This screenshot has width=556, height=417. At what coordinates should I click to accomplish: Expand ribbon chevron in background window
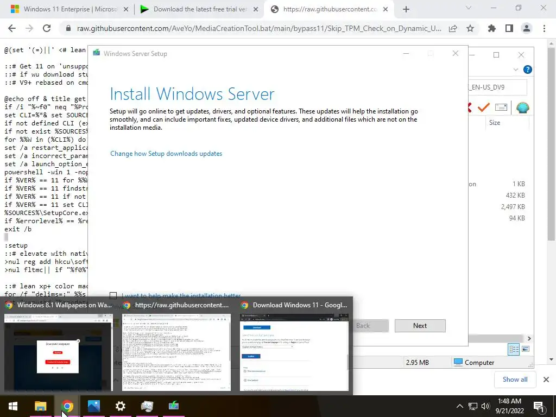516,69
